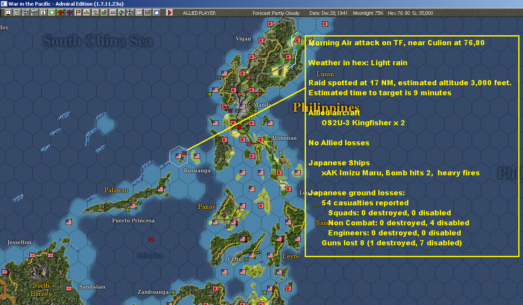This screenshot has height=305, width=523.
Task: Click the green factory industry icon
Action: tap(104, 13)
